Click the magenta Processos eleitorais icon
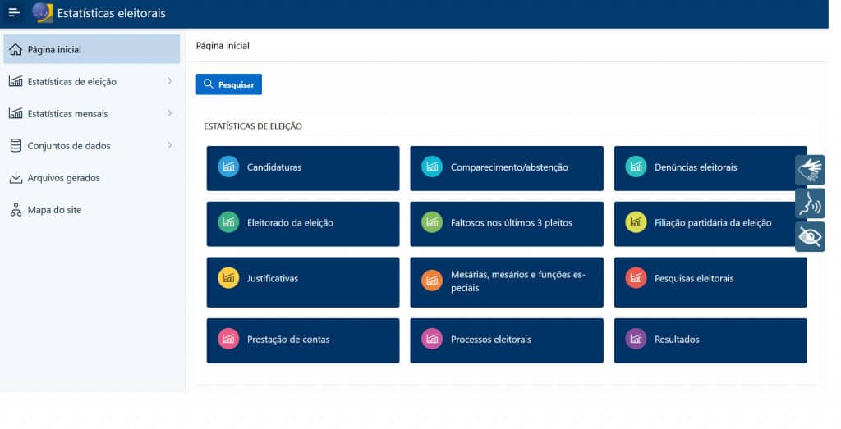841x429 pixels. tap(432, 339)
